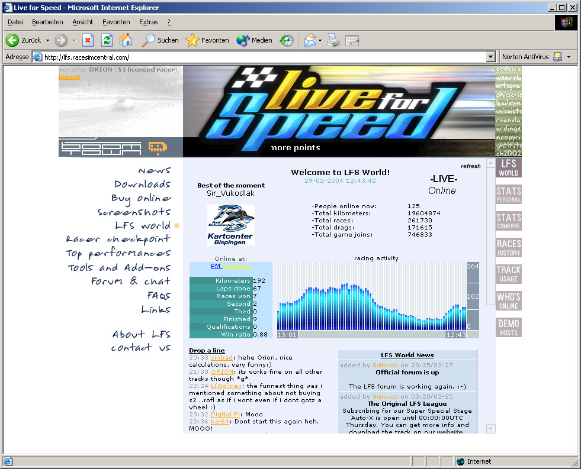Open About LFS page
This screenshot has width=581, height=469.
142,334
